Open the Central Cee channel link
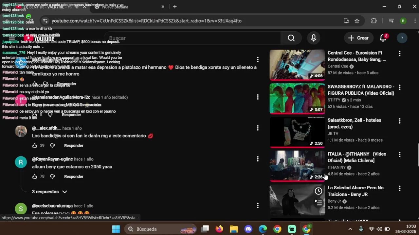Viewport: 419px width, 235px height. point(338,66)
